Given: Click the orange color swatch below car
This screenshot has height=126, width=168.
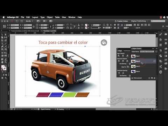Looking at the screenshot, I should click(x=82, y=95).
